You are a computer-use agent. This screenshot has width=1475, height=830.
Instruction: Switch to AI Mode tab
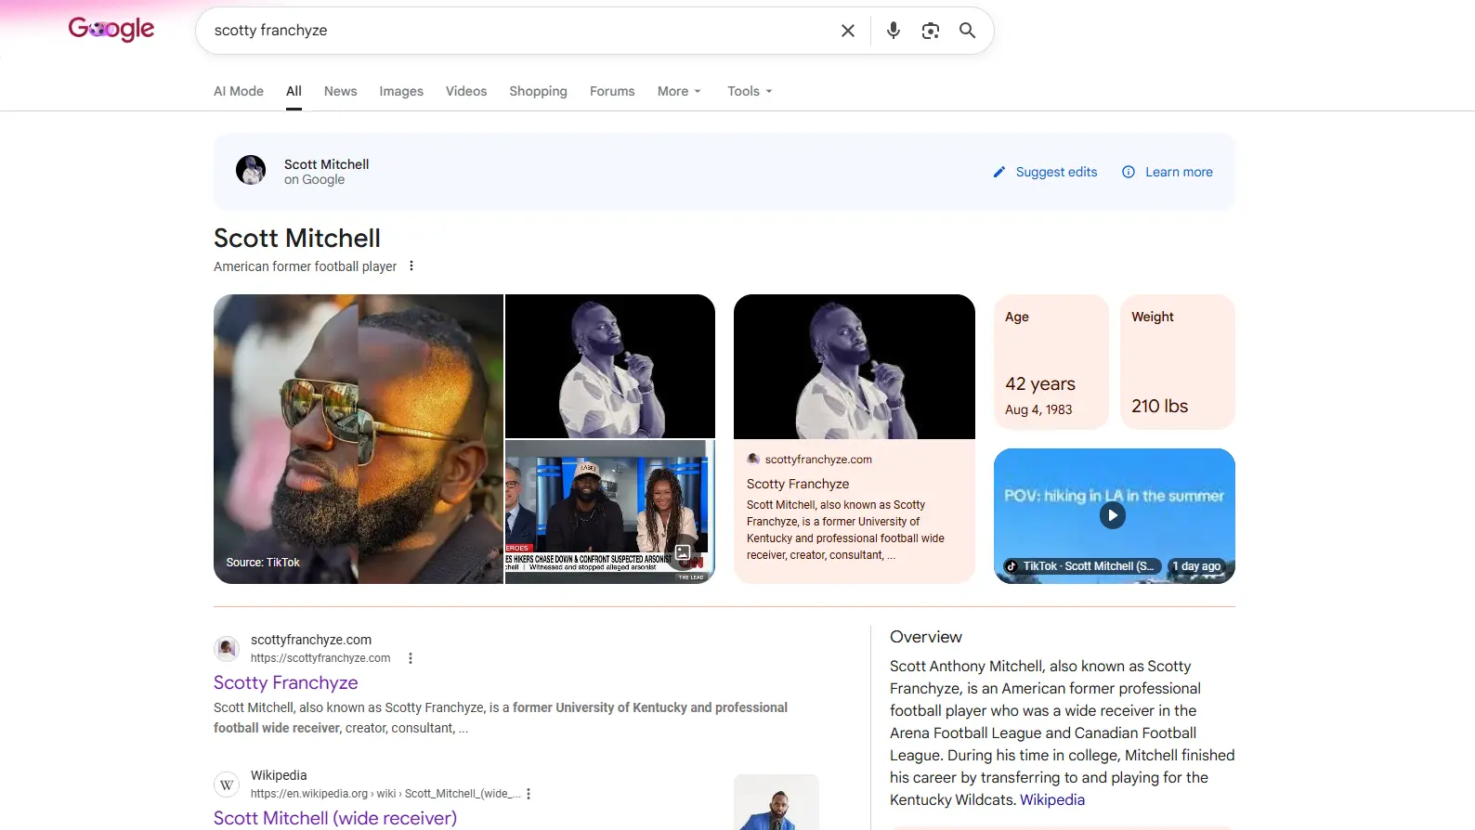pos(239,91)
